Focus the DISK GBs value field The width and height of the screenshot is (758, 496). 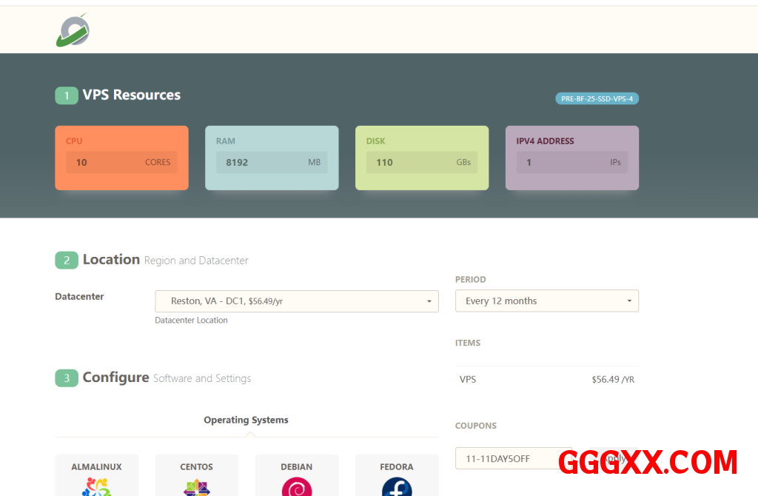(422, 162)
